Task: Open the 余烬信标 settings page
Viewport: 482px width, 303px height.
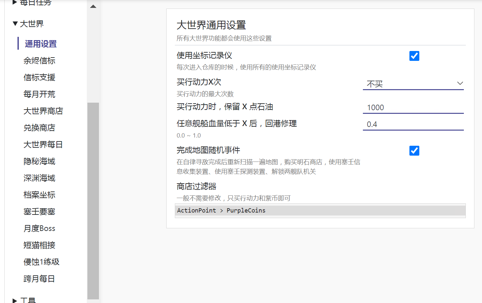Action: [x=40, y=61]
